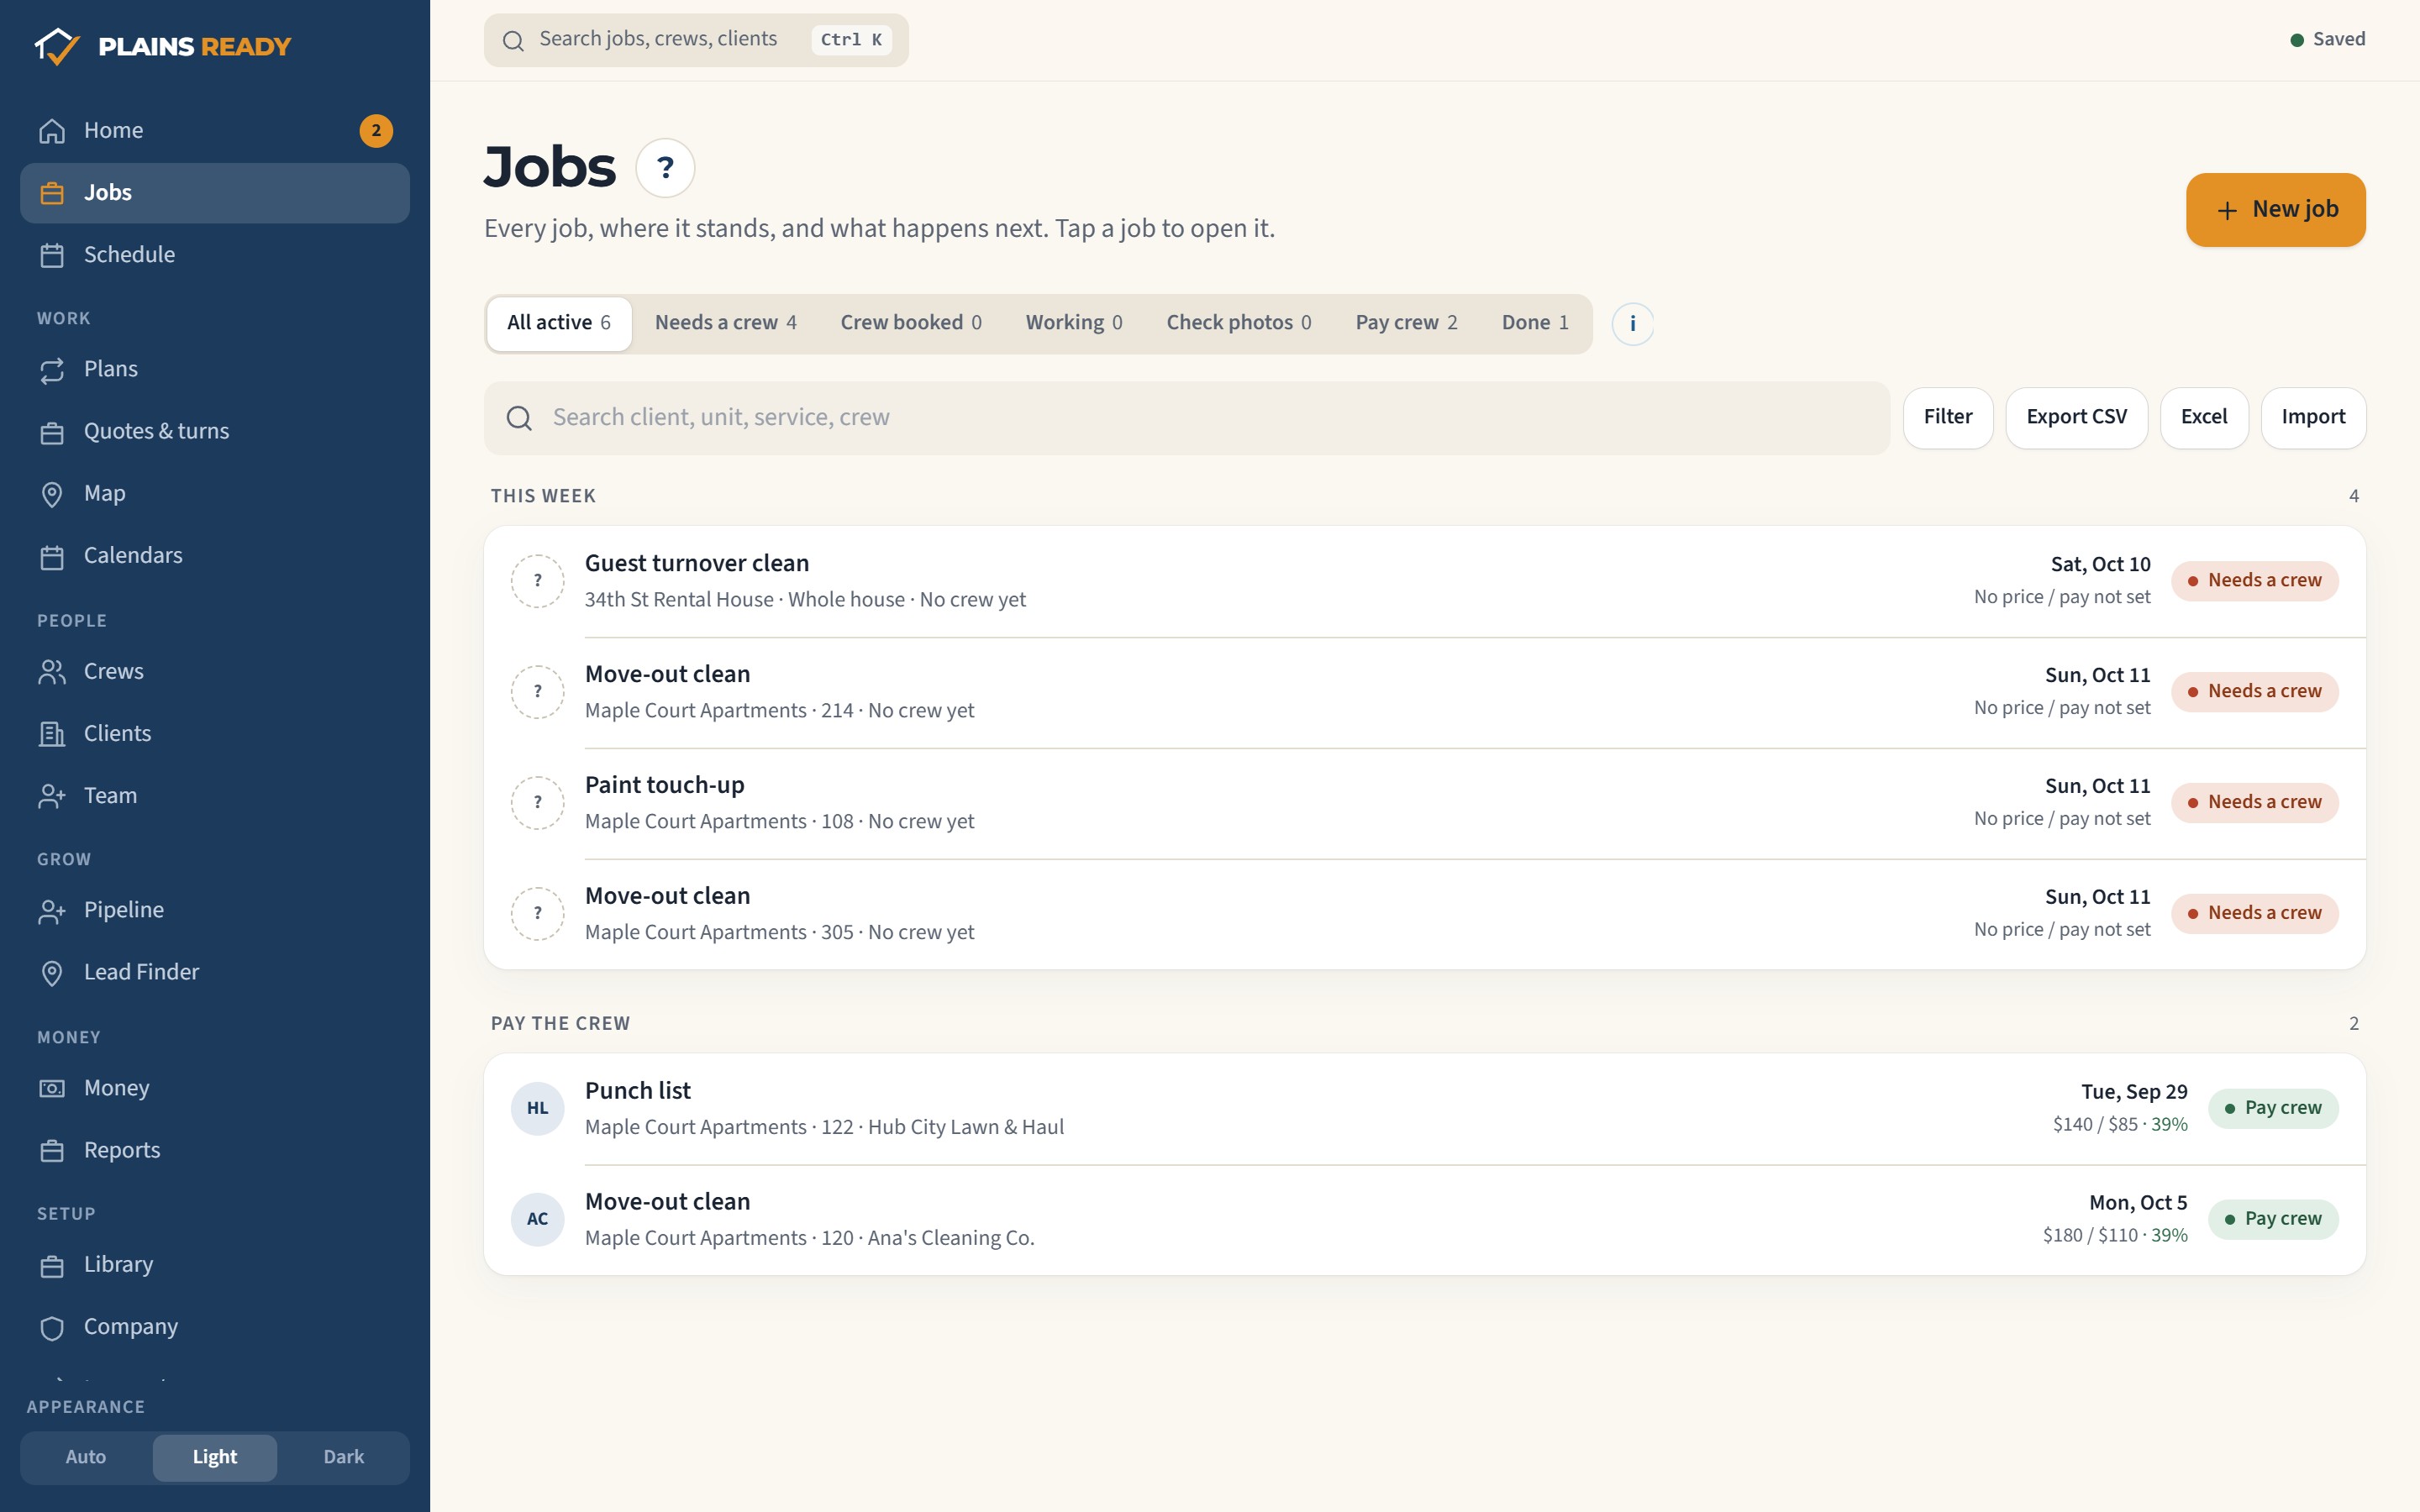The image size is (2420, 1512).
Task: Click the HL crew avatar on Punch list
Action: 538,1108
